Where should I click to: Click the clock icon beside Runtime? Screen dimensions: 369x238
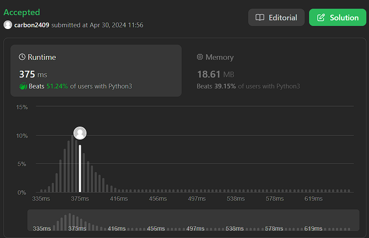pos(22,57)
